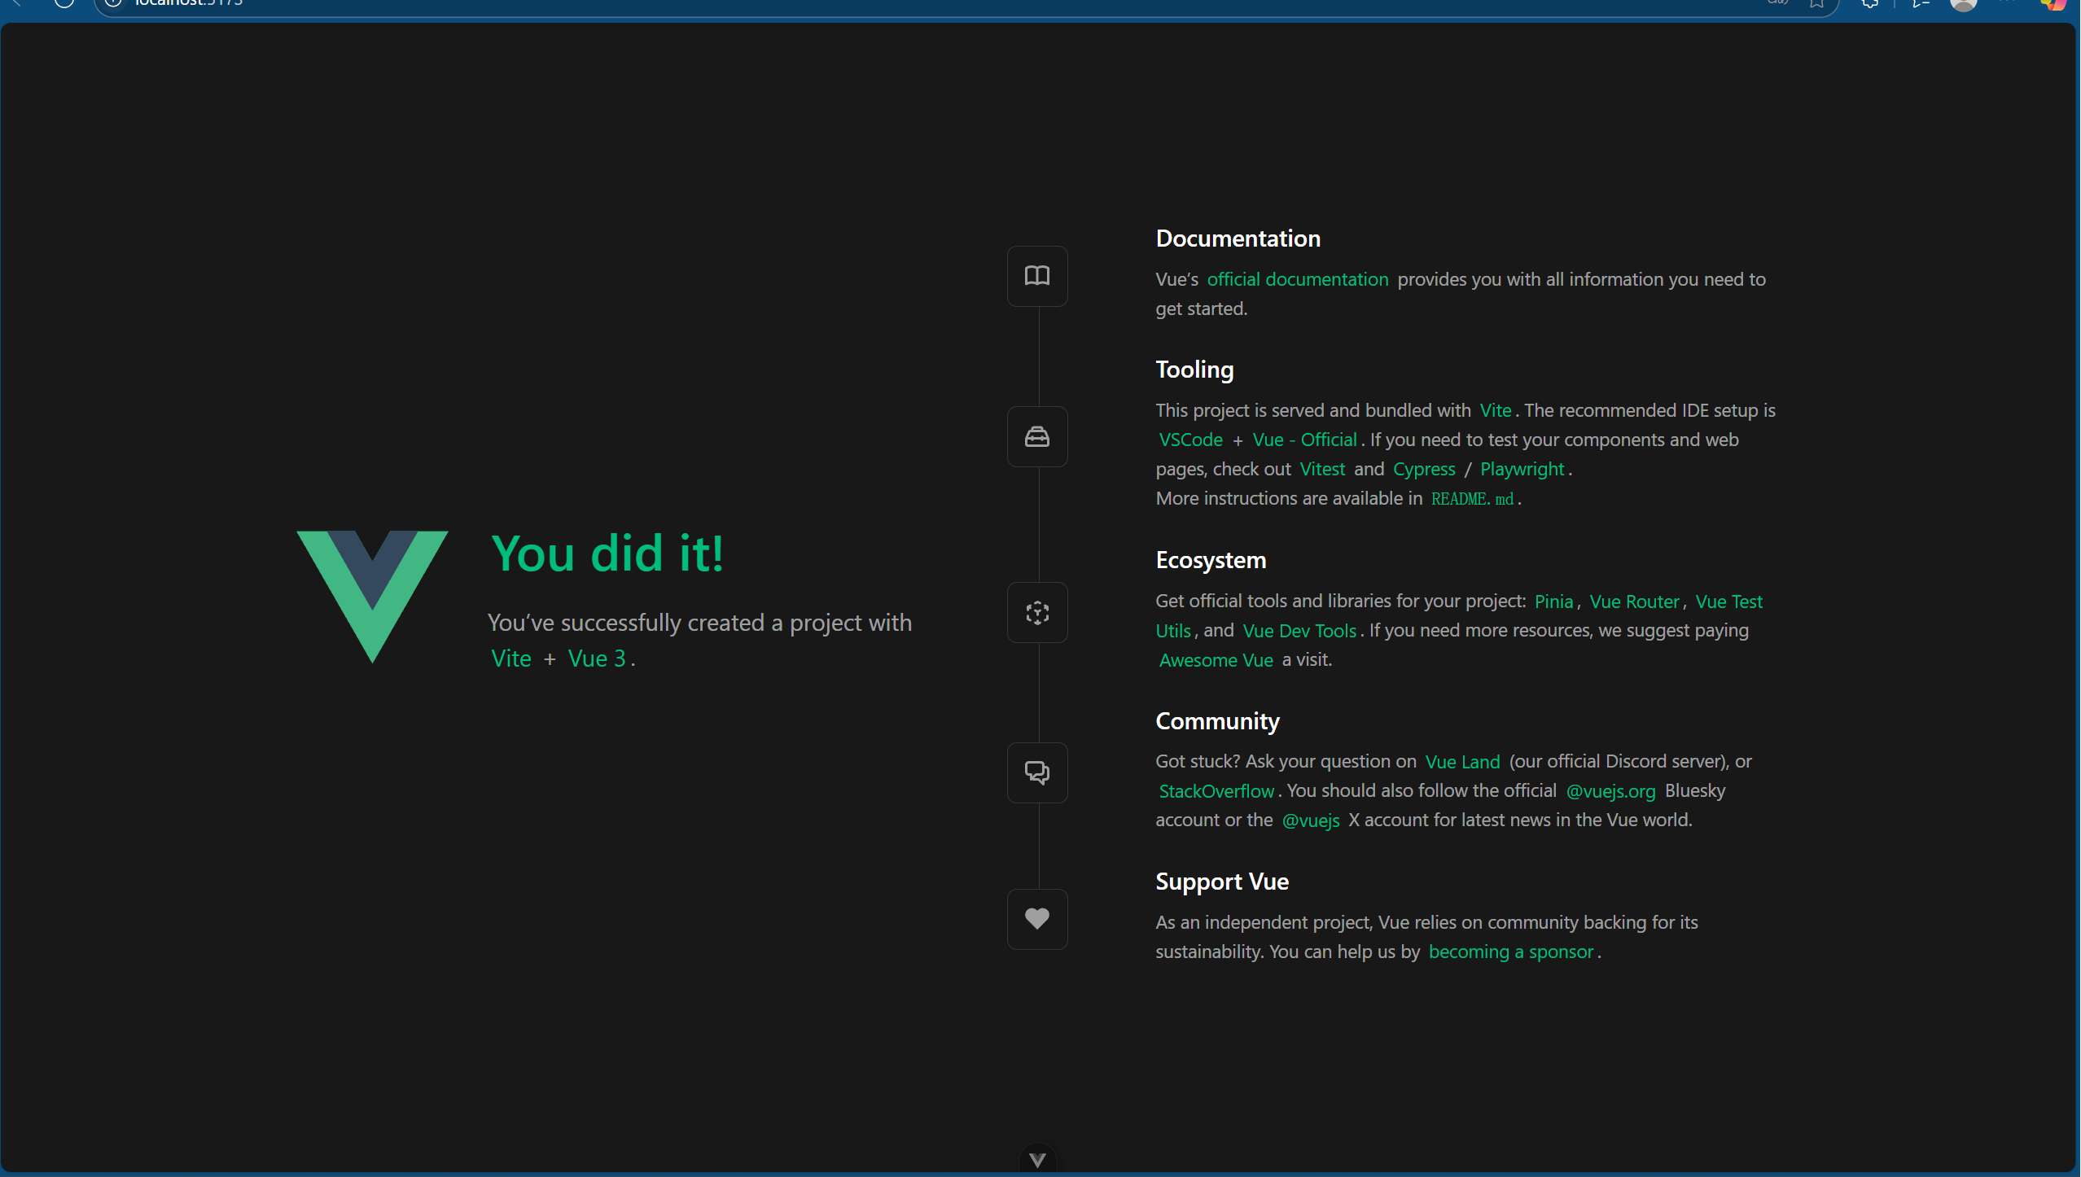This screenshot has height=1177, width=2081.
Task: Click the Documentation book icon
Action: coord(1036,276)
